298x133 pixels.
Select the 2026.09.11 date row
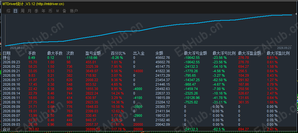(x=11, y=98)
